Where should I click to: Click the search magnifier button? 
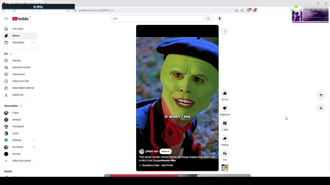pos(208,18)
